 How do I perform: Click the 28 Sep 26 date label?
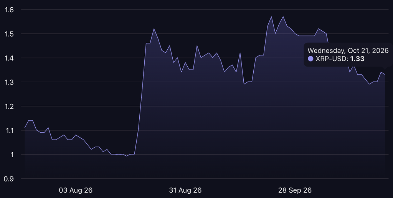click(295, 190)
